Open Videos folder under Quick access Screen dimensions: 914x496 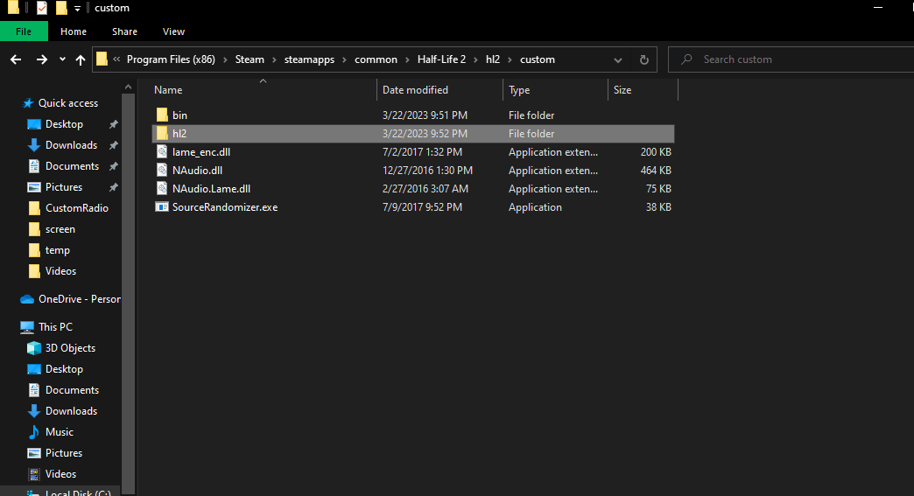click(x=60, y=270)
